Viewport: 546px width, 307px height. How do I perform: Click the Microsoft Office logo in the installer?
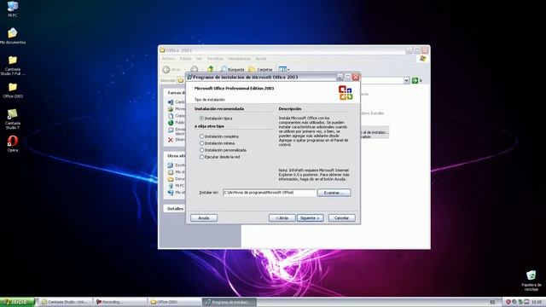[346, 93]
